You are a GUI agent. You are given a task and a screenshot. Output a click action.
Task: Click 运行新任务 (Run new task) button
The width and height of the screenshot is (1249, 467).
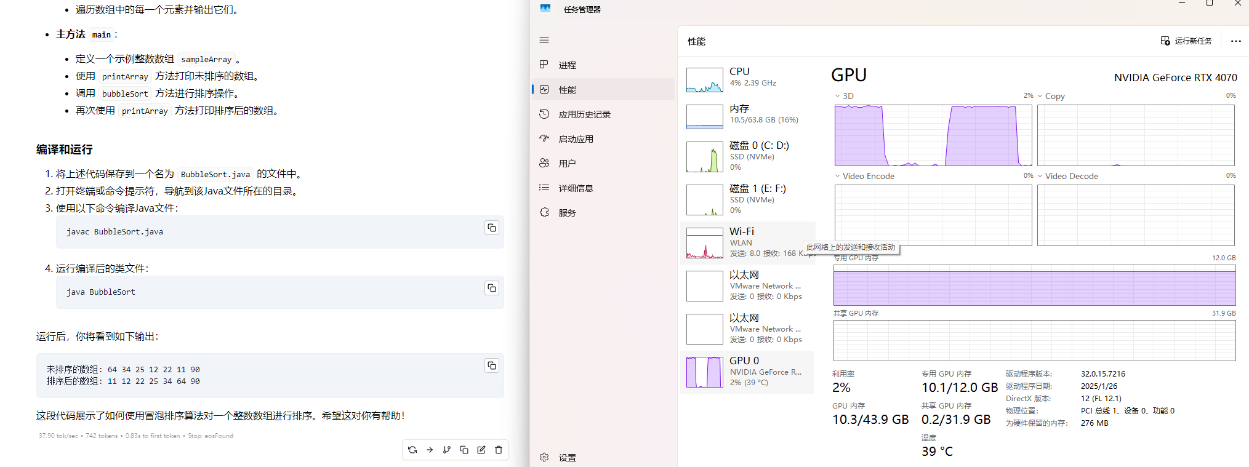point(1186,41)
